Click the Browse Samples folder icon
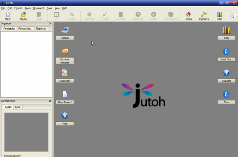This screenshot has height=157, width=238. pyautogui.click(x=65, y=51)
